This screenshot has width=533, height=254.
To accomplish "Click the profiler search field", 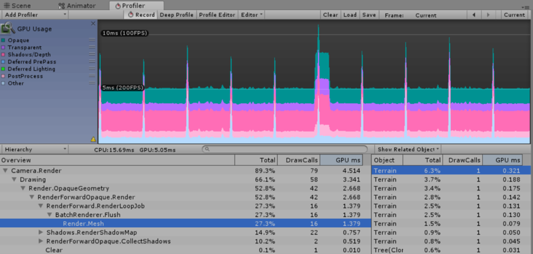I will pyautogui.click(x=285, y=150).
